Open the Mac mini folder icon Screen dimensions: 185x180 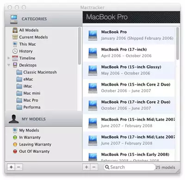(x=19, y=93)
